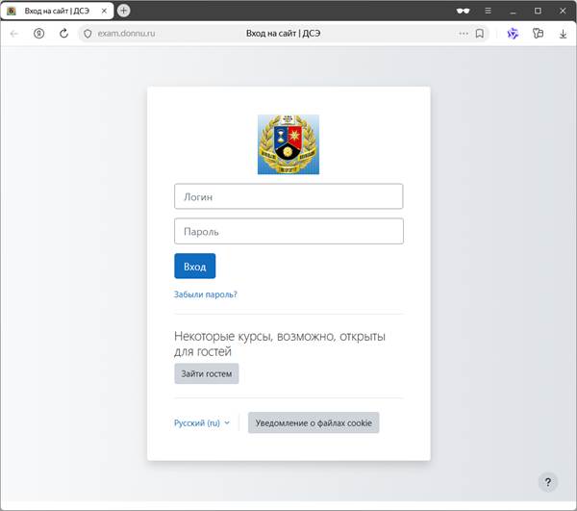577x511 pixels.
Task: Open the extensions puzzle icon
Action: pyautogui.click(x=538, y=34)
